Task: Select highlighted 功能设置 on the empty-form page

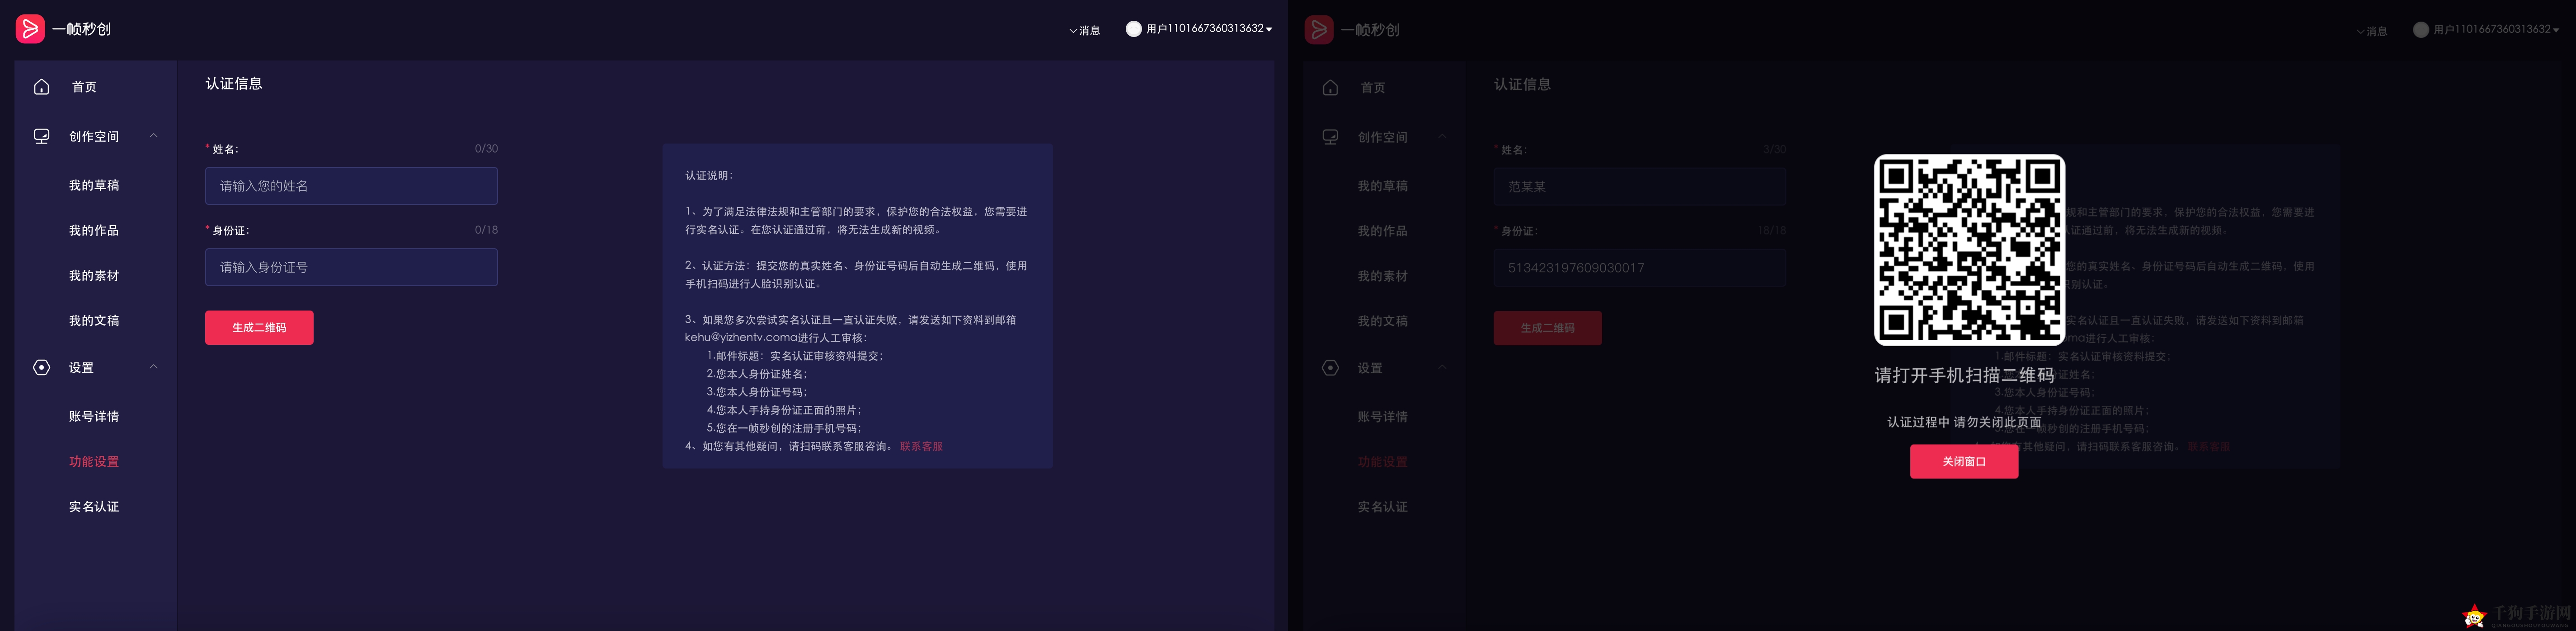Action: 94,461
